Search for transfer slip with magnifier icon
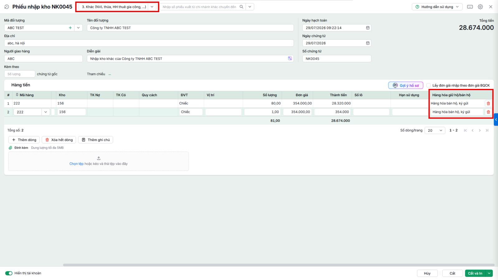 click(x=241, y=7)
